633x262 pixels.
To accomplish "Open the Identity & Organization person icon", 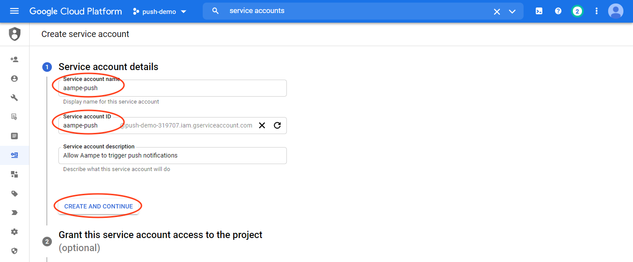I will click(x=14, y=78).
